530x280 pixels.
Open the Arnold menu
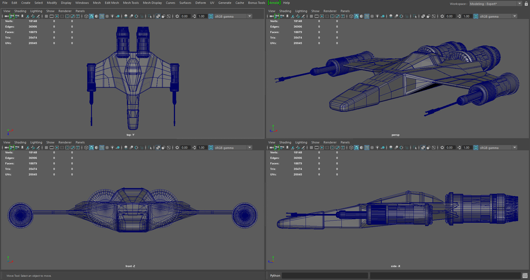point(274,3)
